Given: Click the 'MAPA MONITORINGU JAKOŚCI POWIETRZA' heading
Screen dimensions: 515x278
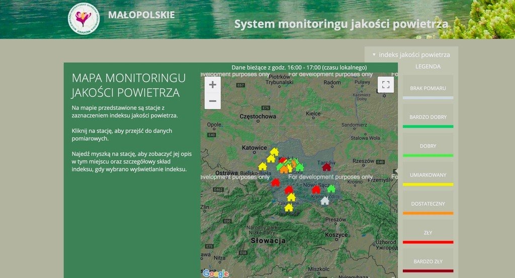Looking at the screenshot, I should pos(129,85).
